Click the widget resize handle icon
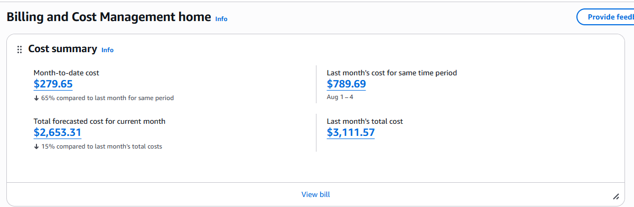The width and height of the screenshot is (634, 207). coord(616,196)
